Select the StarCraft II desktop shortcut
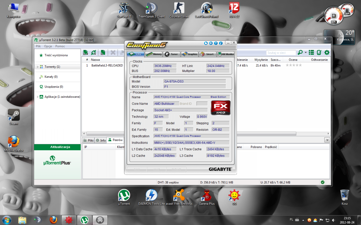361x225 pixels. (124, 10)
